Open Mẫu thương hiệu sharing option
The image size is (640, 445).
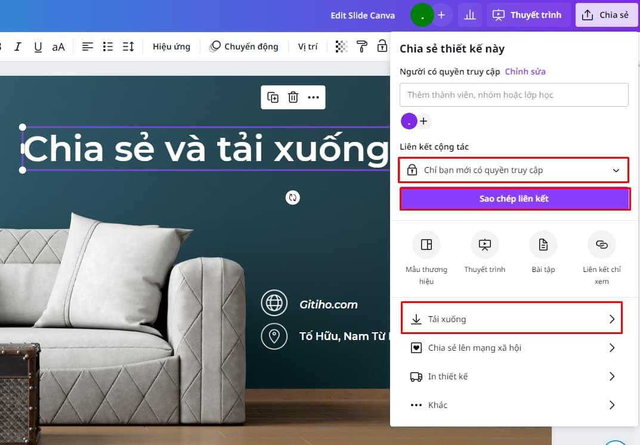click(426, 245)
